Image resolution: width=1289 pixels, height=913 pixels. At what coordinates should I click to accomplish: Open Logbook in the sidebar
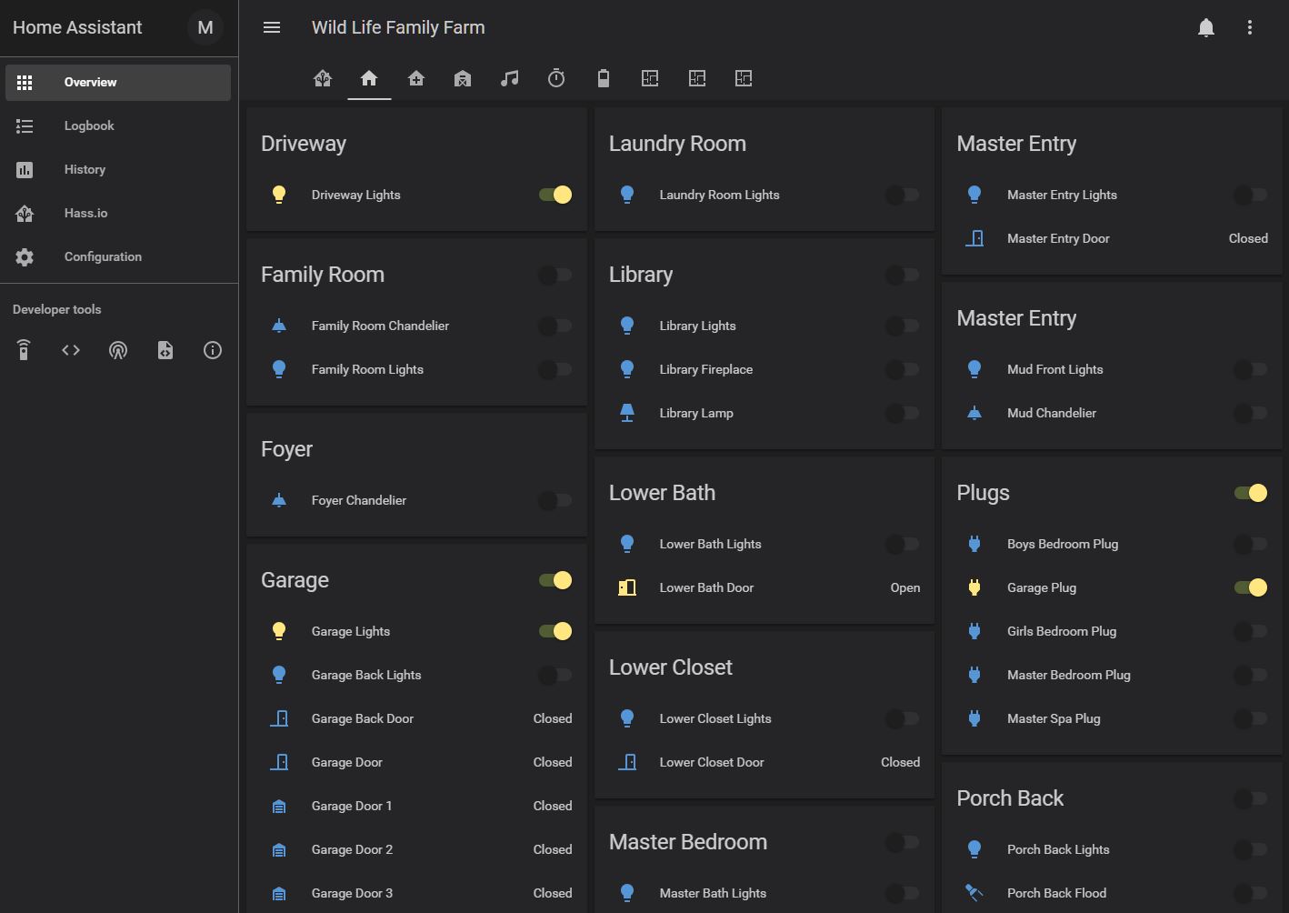(x=89, y=125)
